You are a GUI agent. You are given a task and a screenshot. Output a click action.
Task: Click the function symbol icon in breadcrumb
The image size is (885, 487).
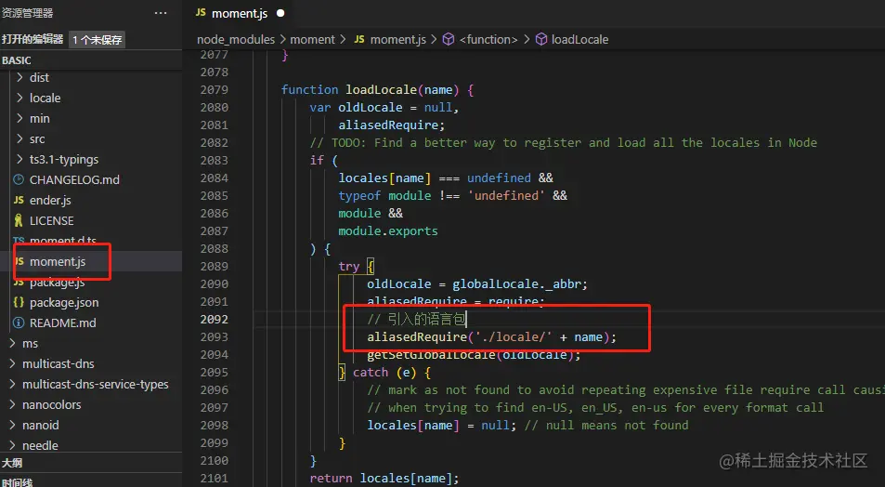tap(449, 39)
